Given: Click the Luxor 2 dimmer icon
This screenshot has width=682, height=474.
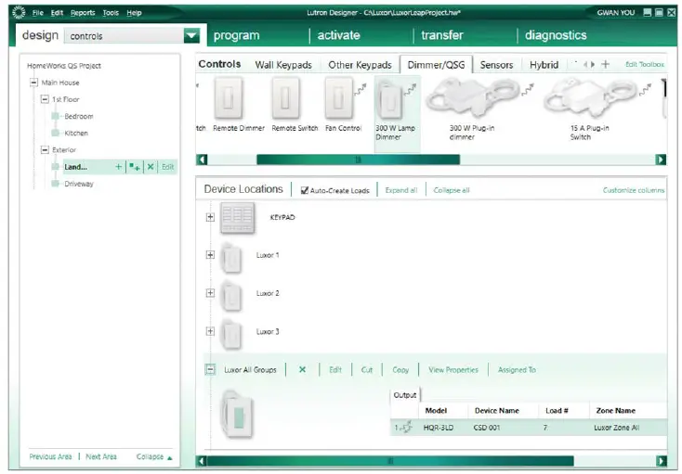Looking at the screenshot, I should 231,297.
